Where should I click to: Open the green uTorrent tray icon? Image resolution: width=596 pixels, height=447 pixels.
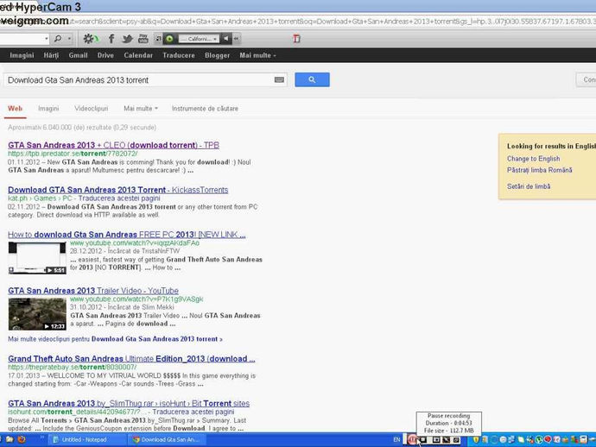tap(539, 440)
